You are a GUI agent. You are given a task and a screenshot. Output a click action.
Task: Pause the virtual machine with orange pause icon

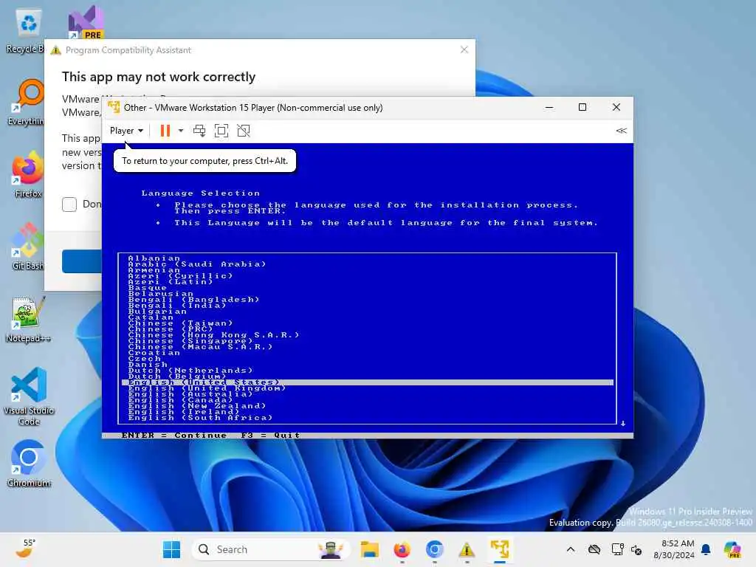tap(165, 131)
